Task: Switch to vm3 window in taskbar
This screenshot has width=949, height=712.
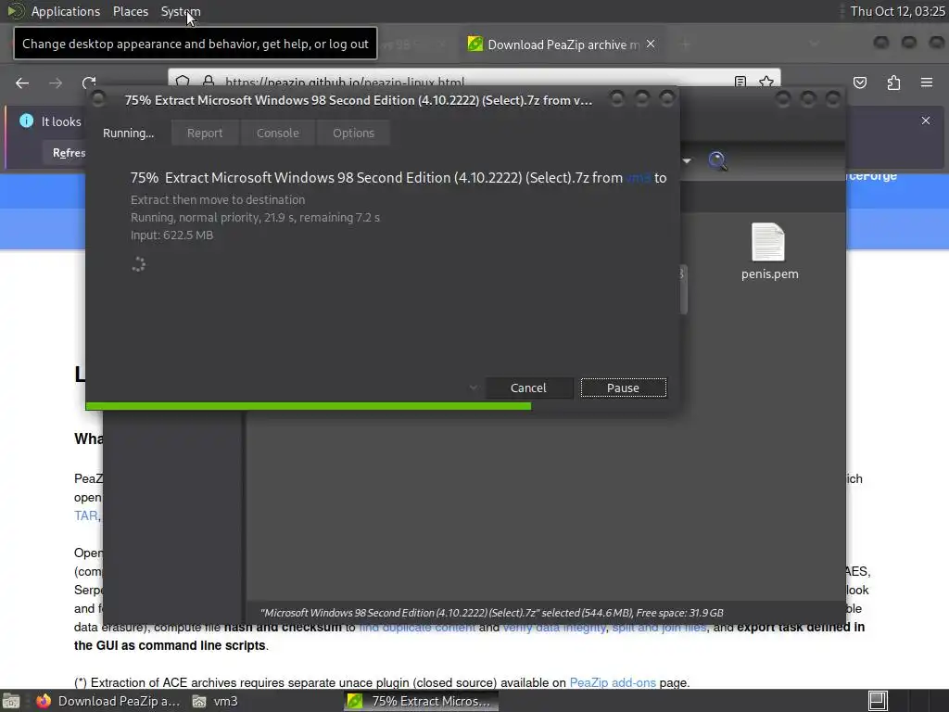Action: (215, 701)
